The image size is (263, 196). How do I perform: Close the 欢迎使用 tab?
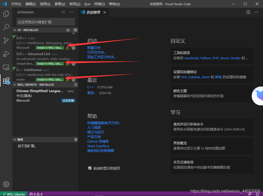[x=105, y=12]
